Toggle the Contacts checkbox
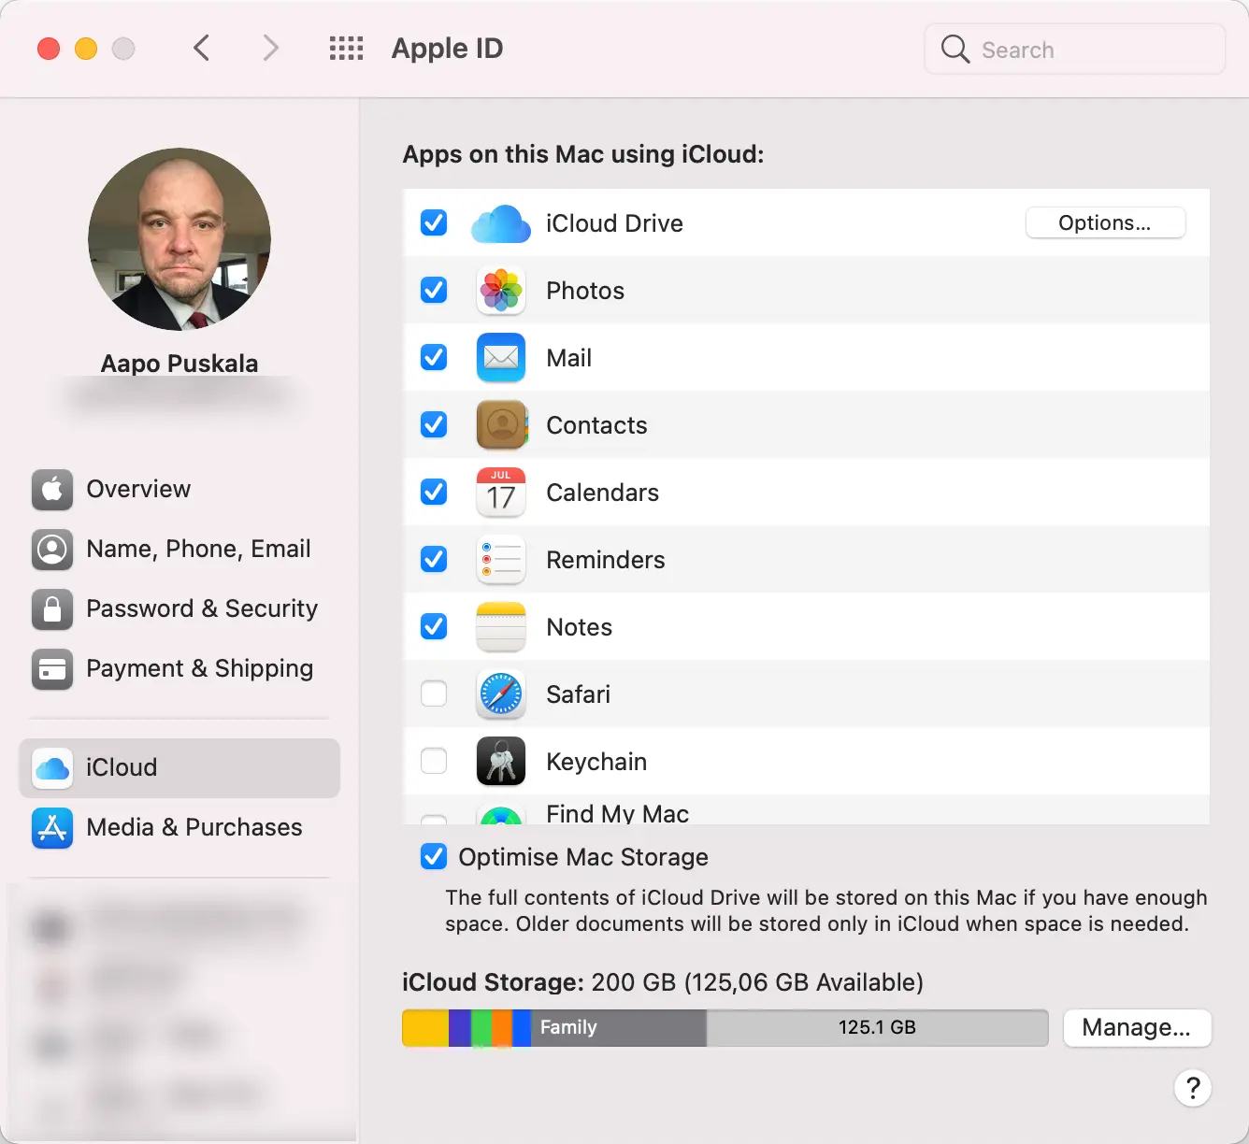1249x1144 pixels. tap(434, 425)
